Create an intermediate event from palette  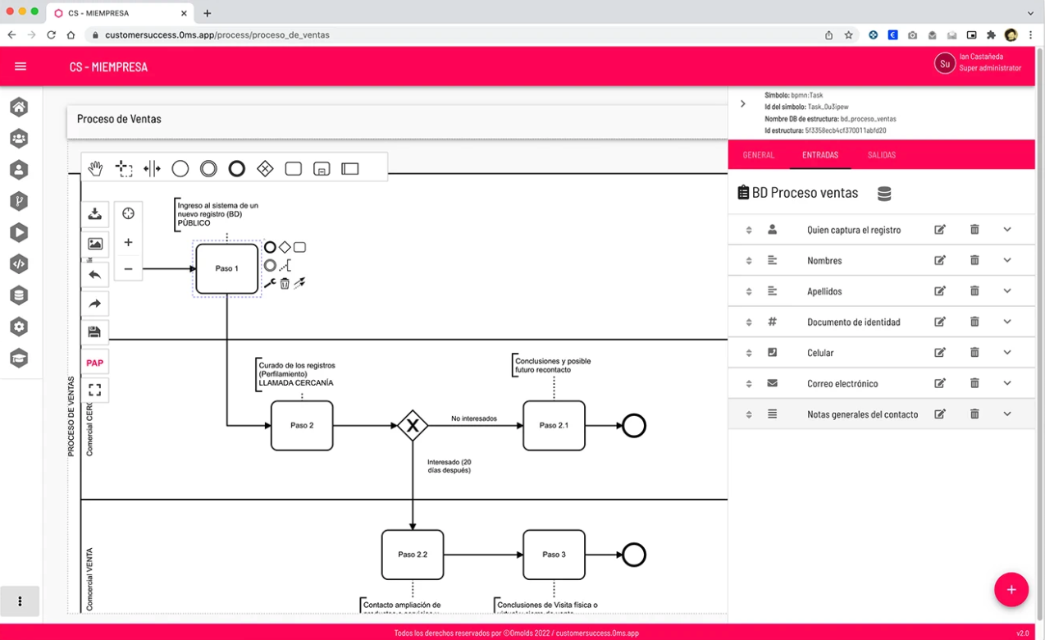(x=208, y=168)
